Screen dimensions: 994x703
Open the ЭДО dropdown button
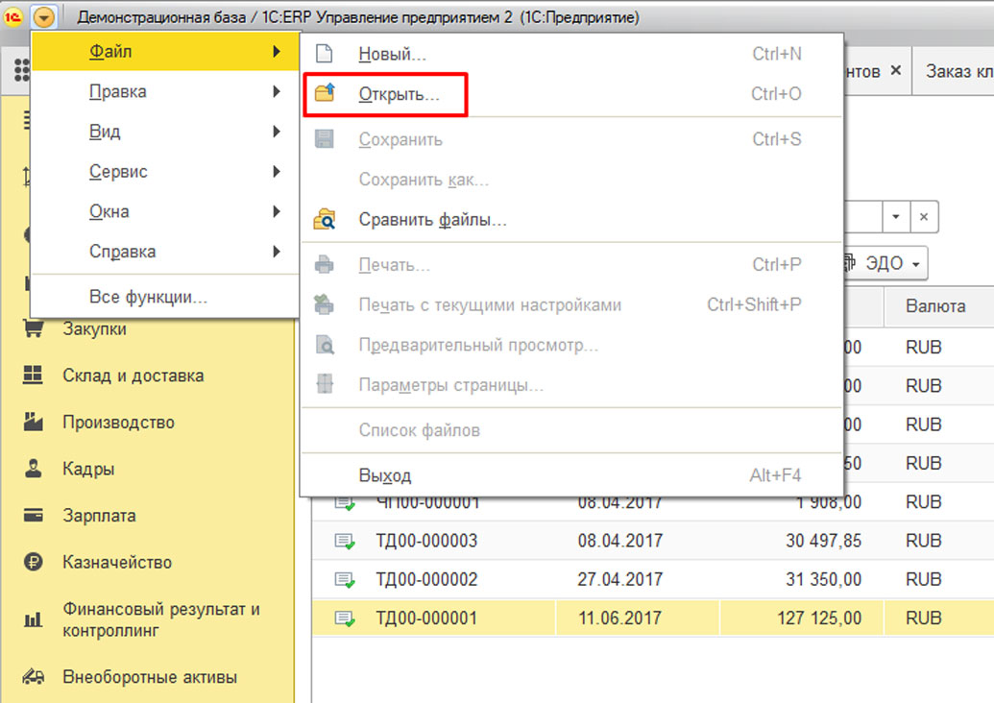tap(884, 263)
